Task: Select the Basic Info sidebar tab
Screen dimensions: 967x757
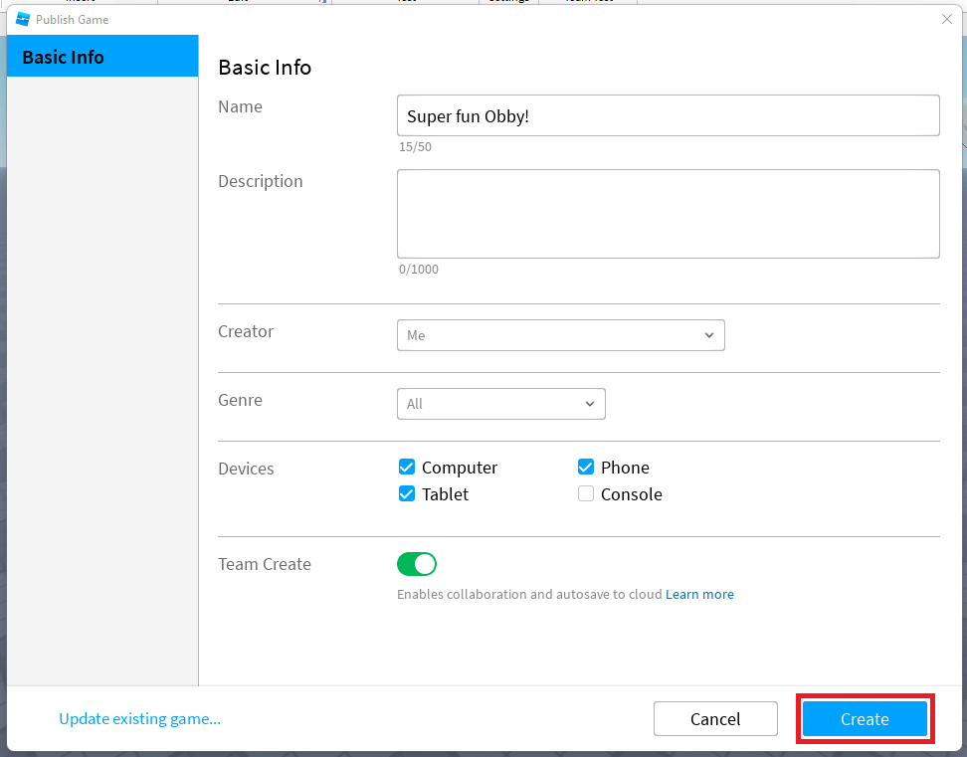Action: pyautogui.click(x=102, y=57)
